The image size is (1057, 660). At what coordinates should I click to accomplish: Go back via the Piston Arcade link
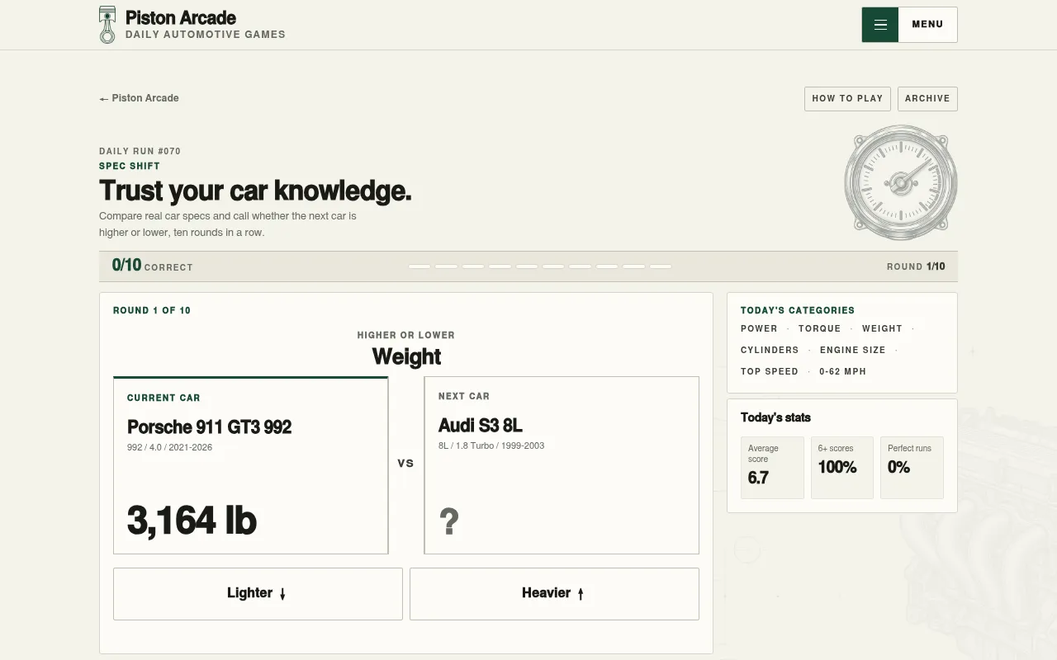139,98
